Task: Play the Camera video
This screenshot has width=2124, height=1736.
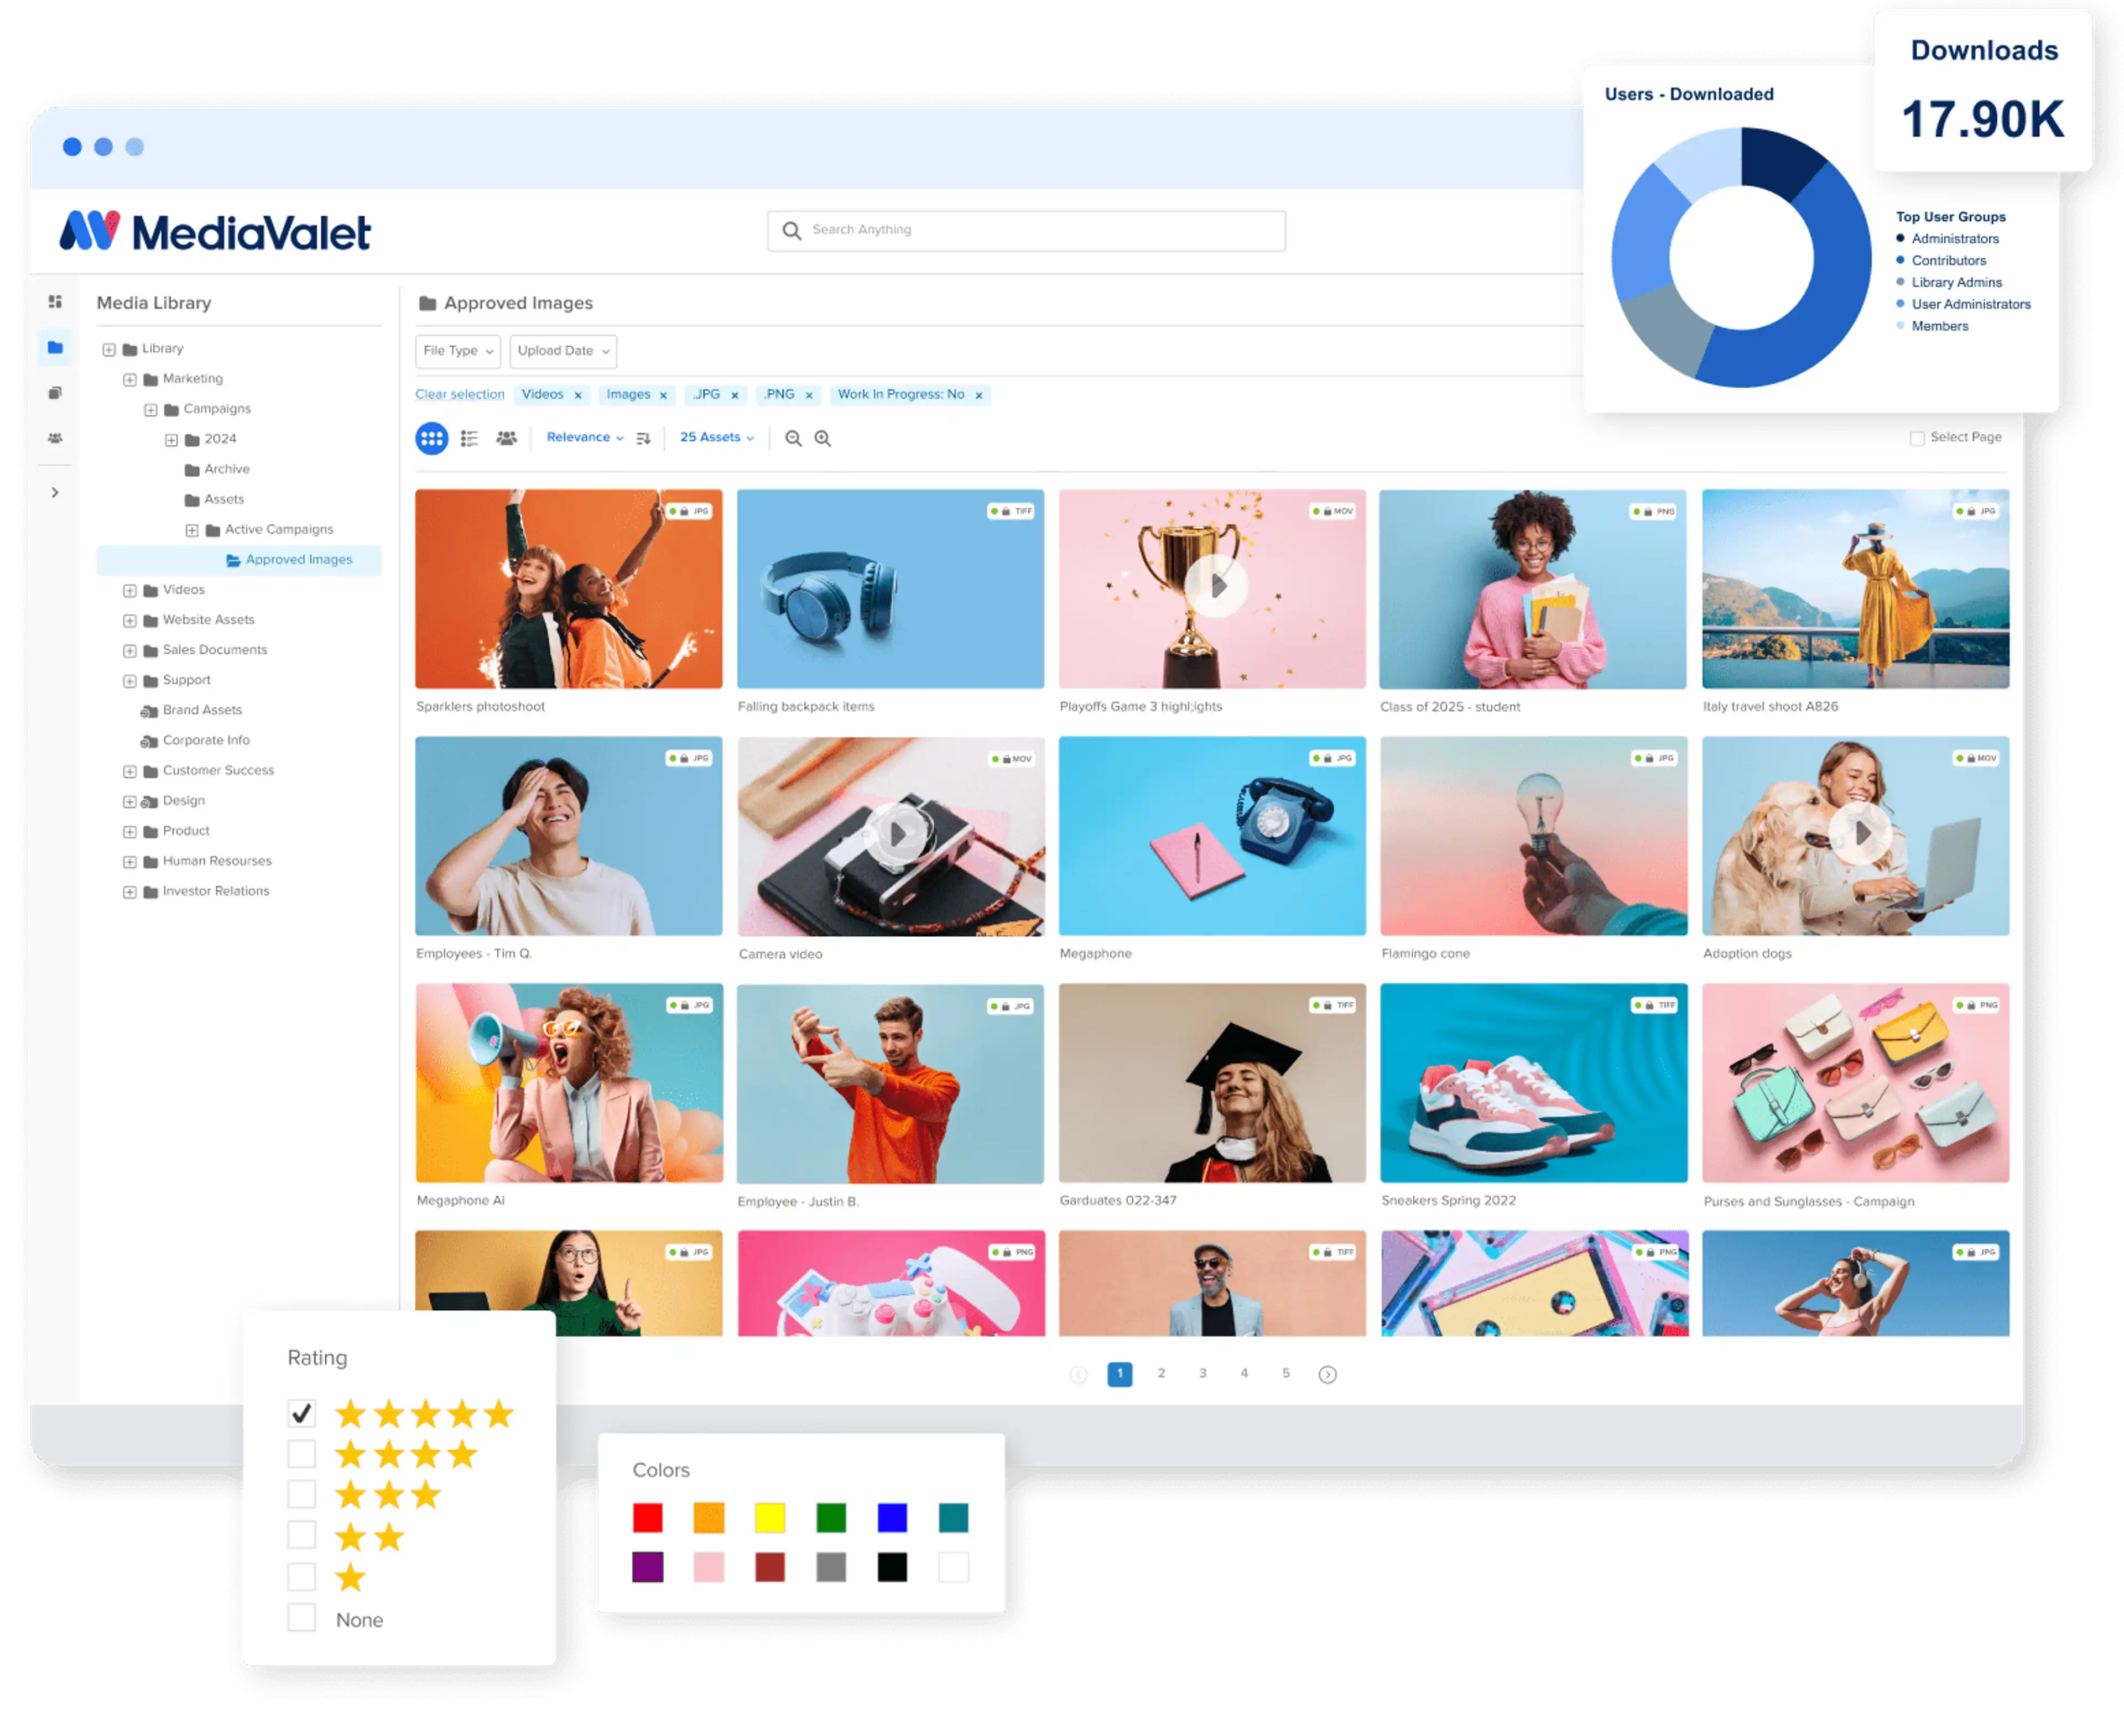Action: 897,833
